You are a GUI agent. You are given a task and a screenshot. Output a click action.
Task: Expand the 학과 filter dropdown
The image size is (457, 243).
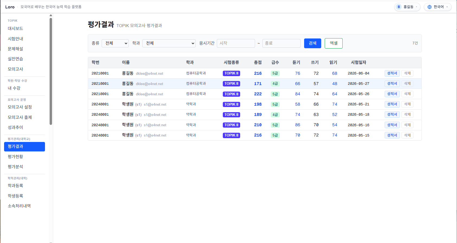click(x=169, y=43)
